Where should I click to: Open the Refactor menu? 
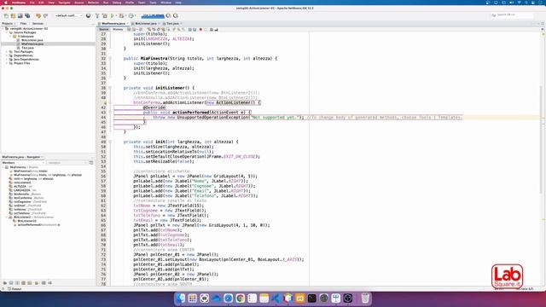[93, 3]
